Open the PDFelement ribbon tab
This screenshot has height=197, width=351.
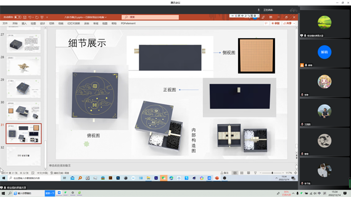[128, 23]
